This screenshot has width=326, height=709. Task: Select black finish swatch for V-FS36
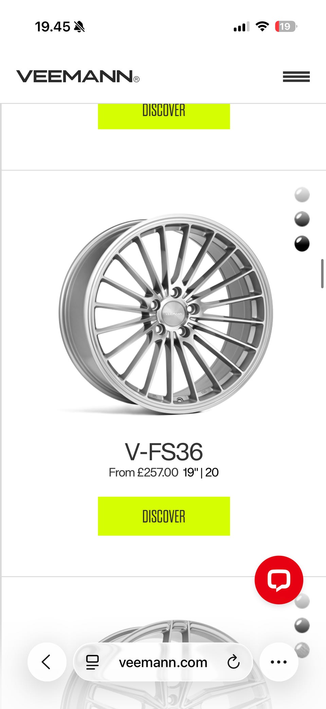(302, 244)
